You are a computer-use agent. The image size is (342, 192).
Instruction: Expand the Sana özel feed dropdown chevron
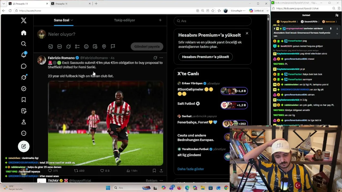tap(72, 20)
